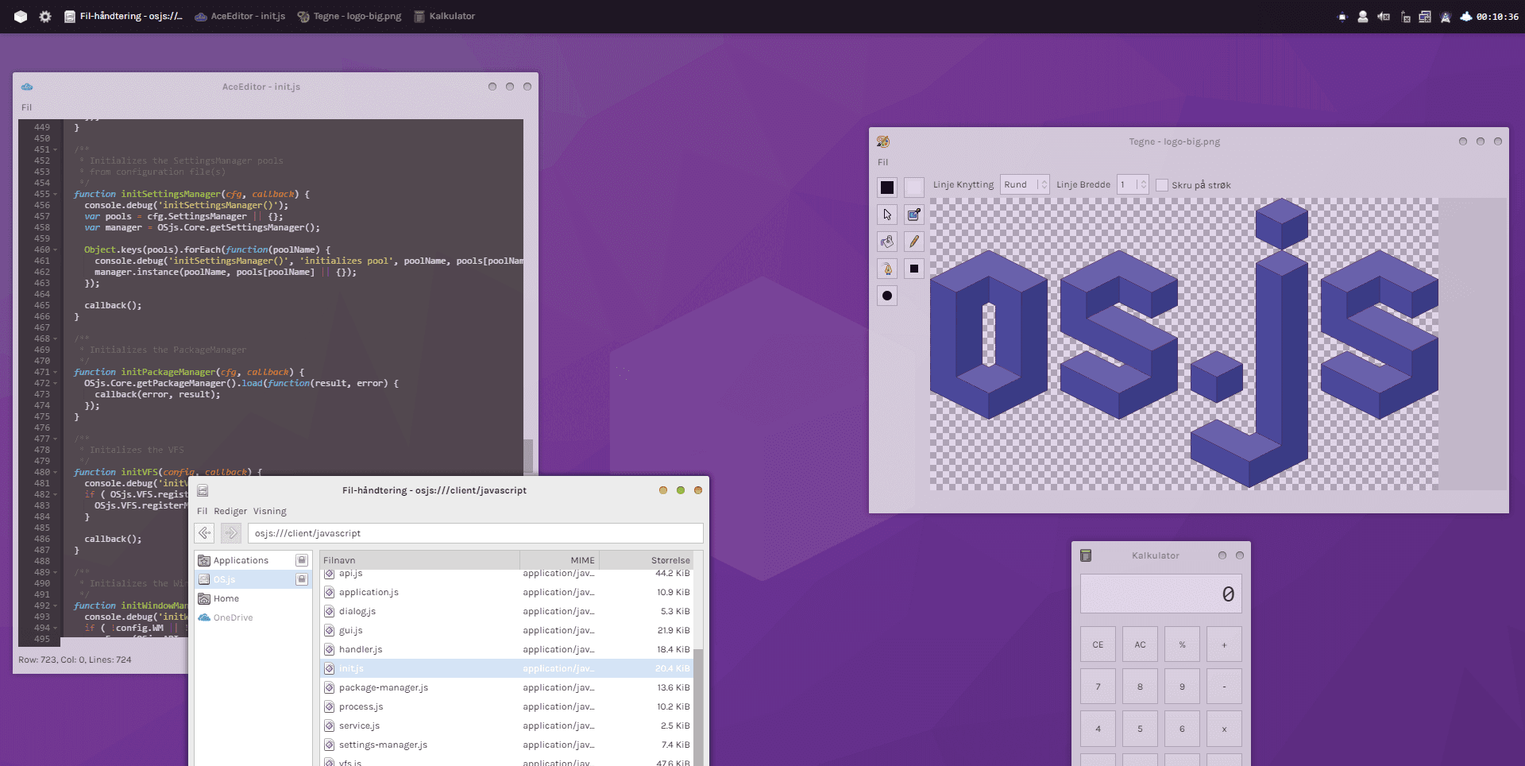Open the Fil menu in Fil-håndtering
Screen dimensions: 1525x766
pyautogui.click(x=202, y=511)
